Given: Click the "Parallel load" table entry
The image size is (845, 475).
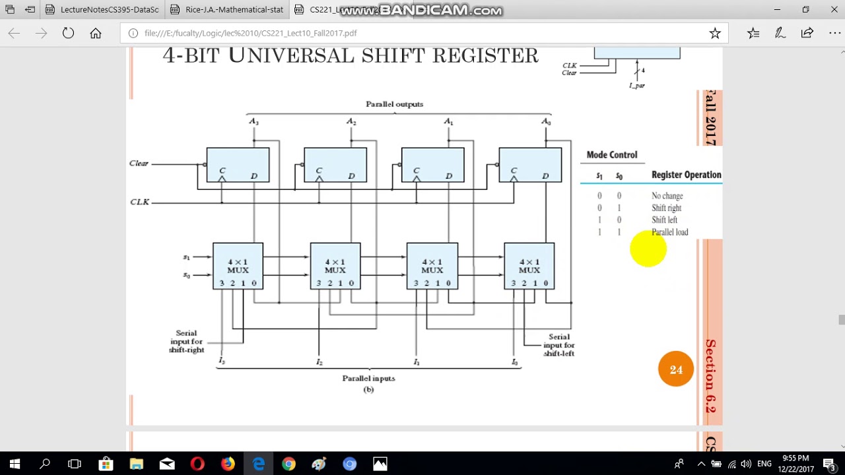Looking at the screenshot, I should (669, 232).
